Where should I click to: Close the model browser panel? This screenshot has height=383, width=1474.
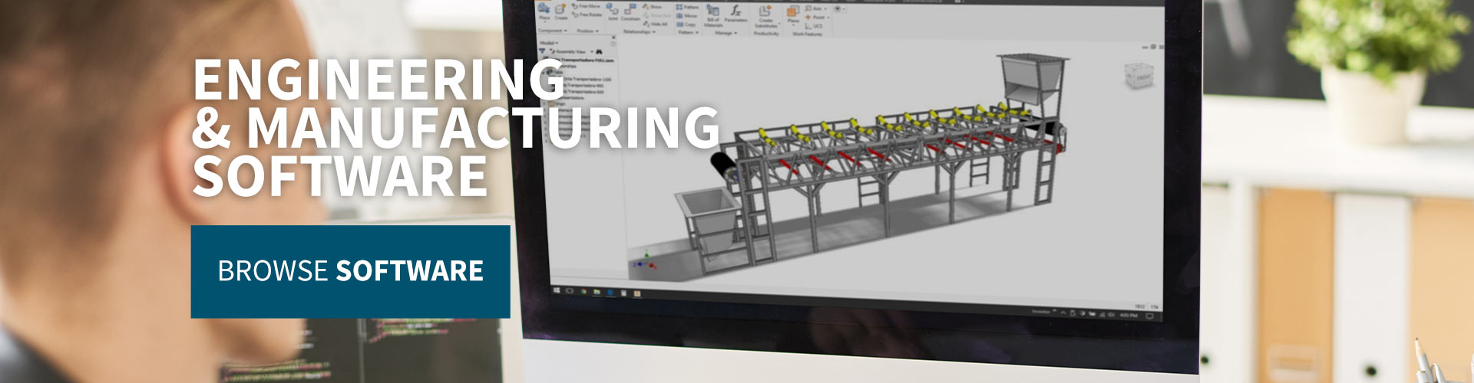(x=613, y=37)
